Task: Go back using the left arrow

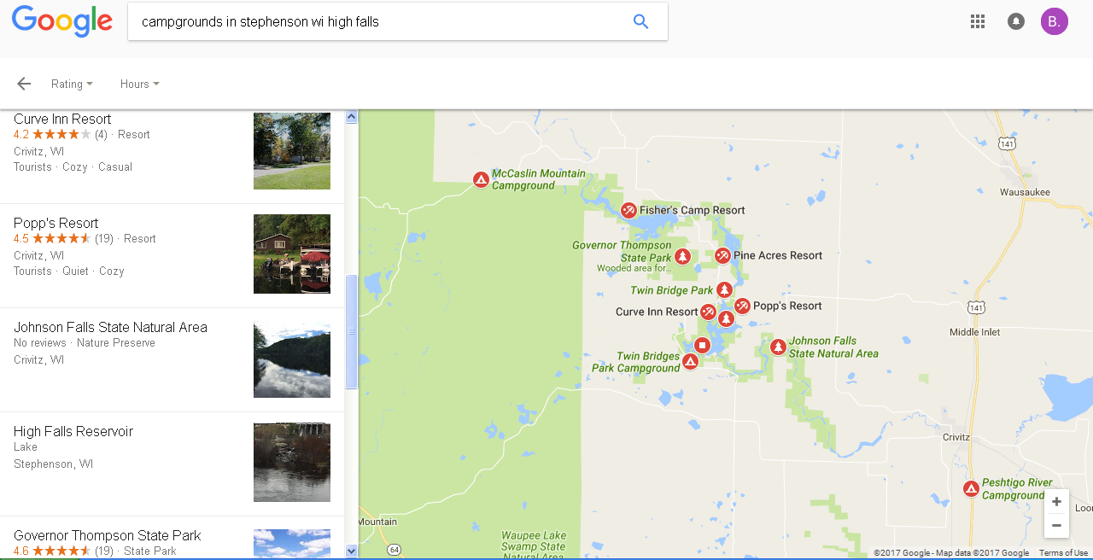Action: click(x=24, y=84)
